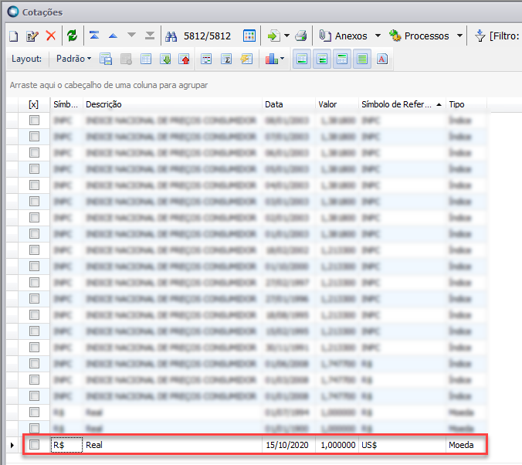Click the Cotações window title icon

point(13,12)
